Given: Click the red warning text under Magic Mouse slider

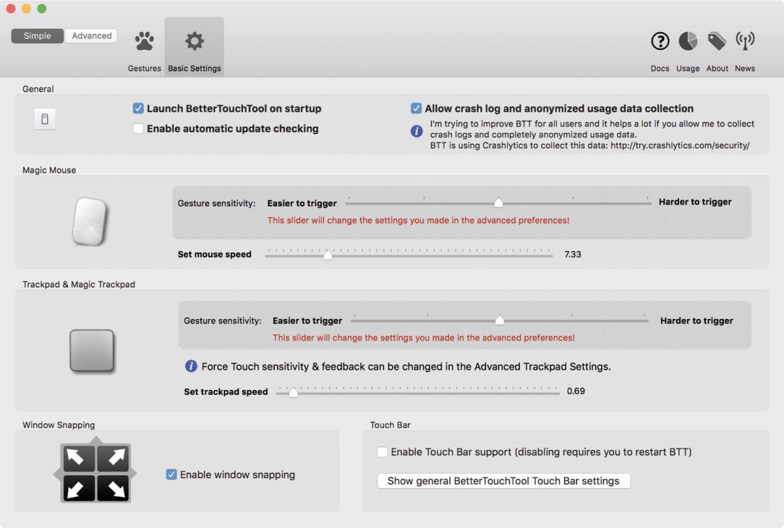Looking at the screenshot, I should [418, 220].
